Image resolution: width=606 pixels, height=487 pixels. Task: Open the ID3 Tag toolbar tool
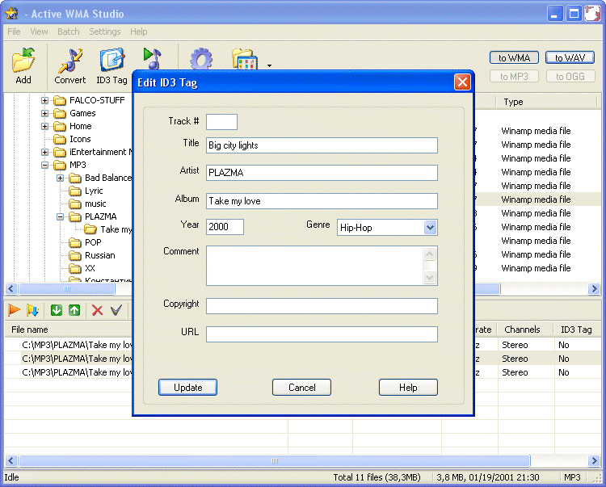point(112,65)
